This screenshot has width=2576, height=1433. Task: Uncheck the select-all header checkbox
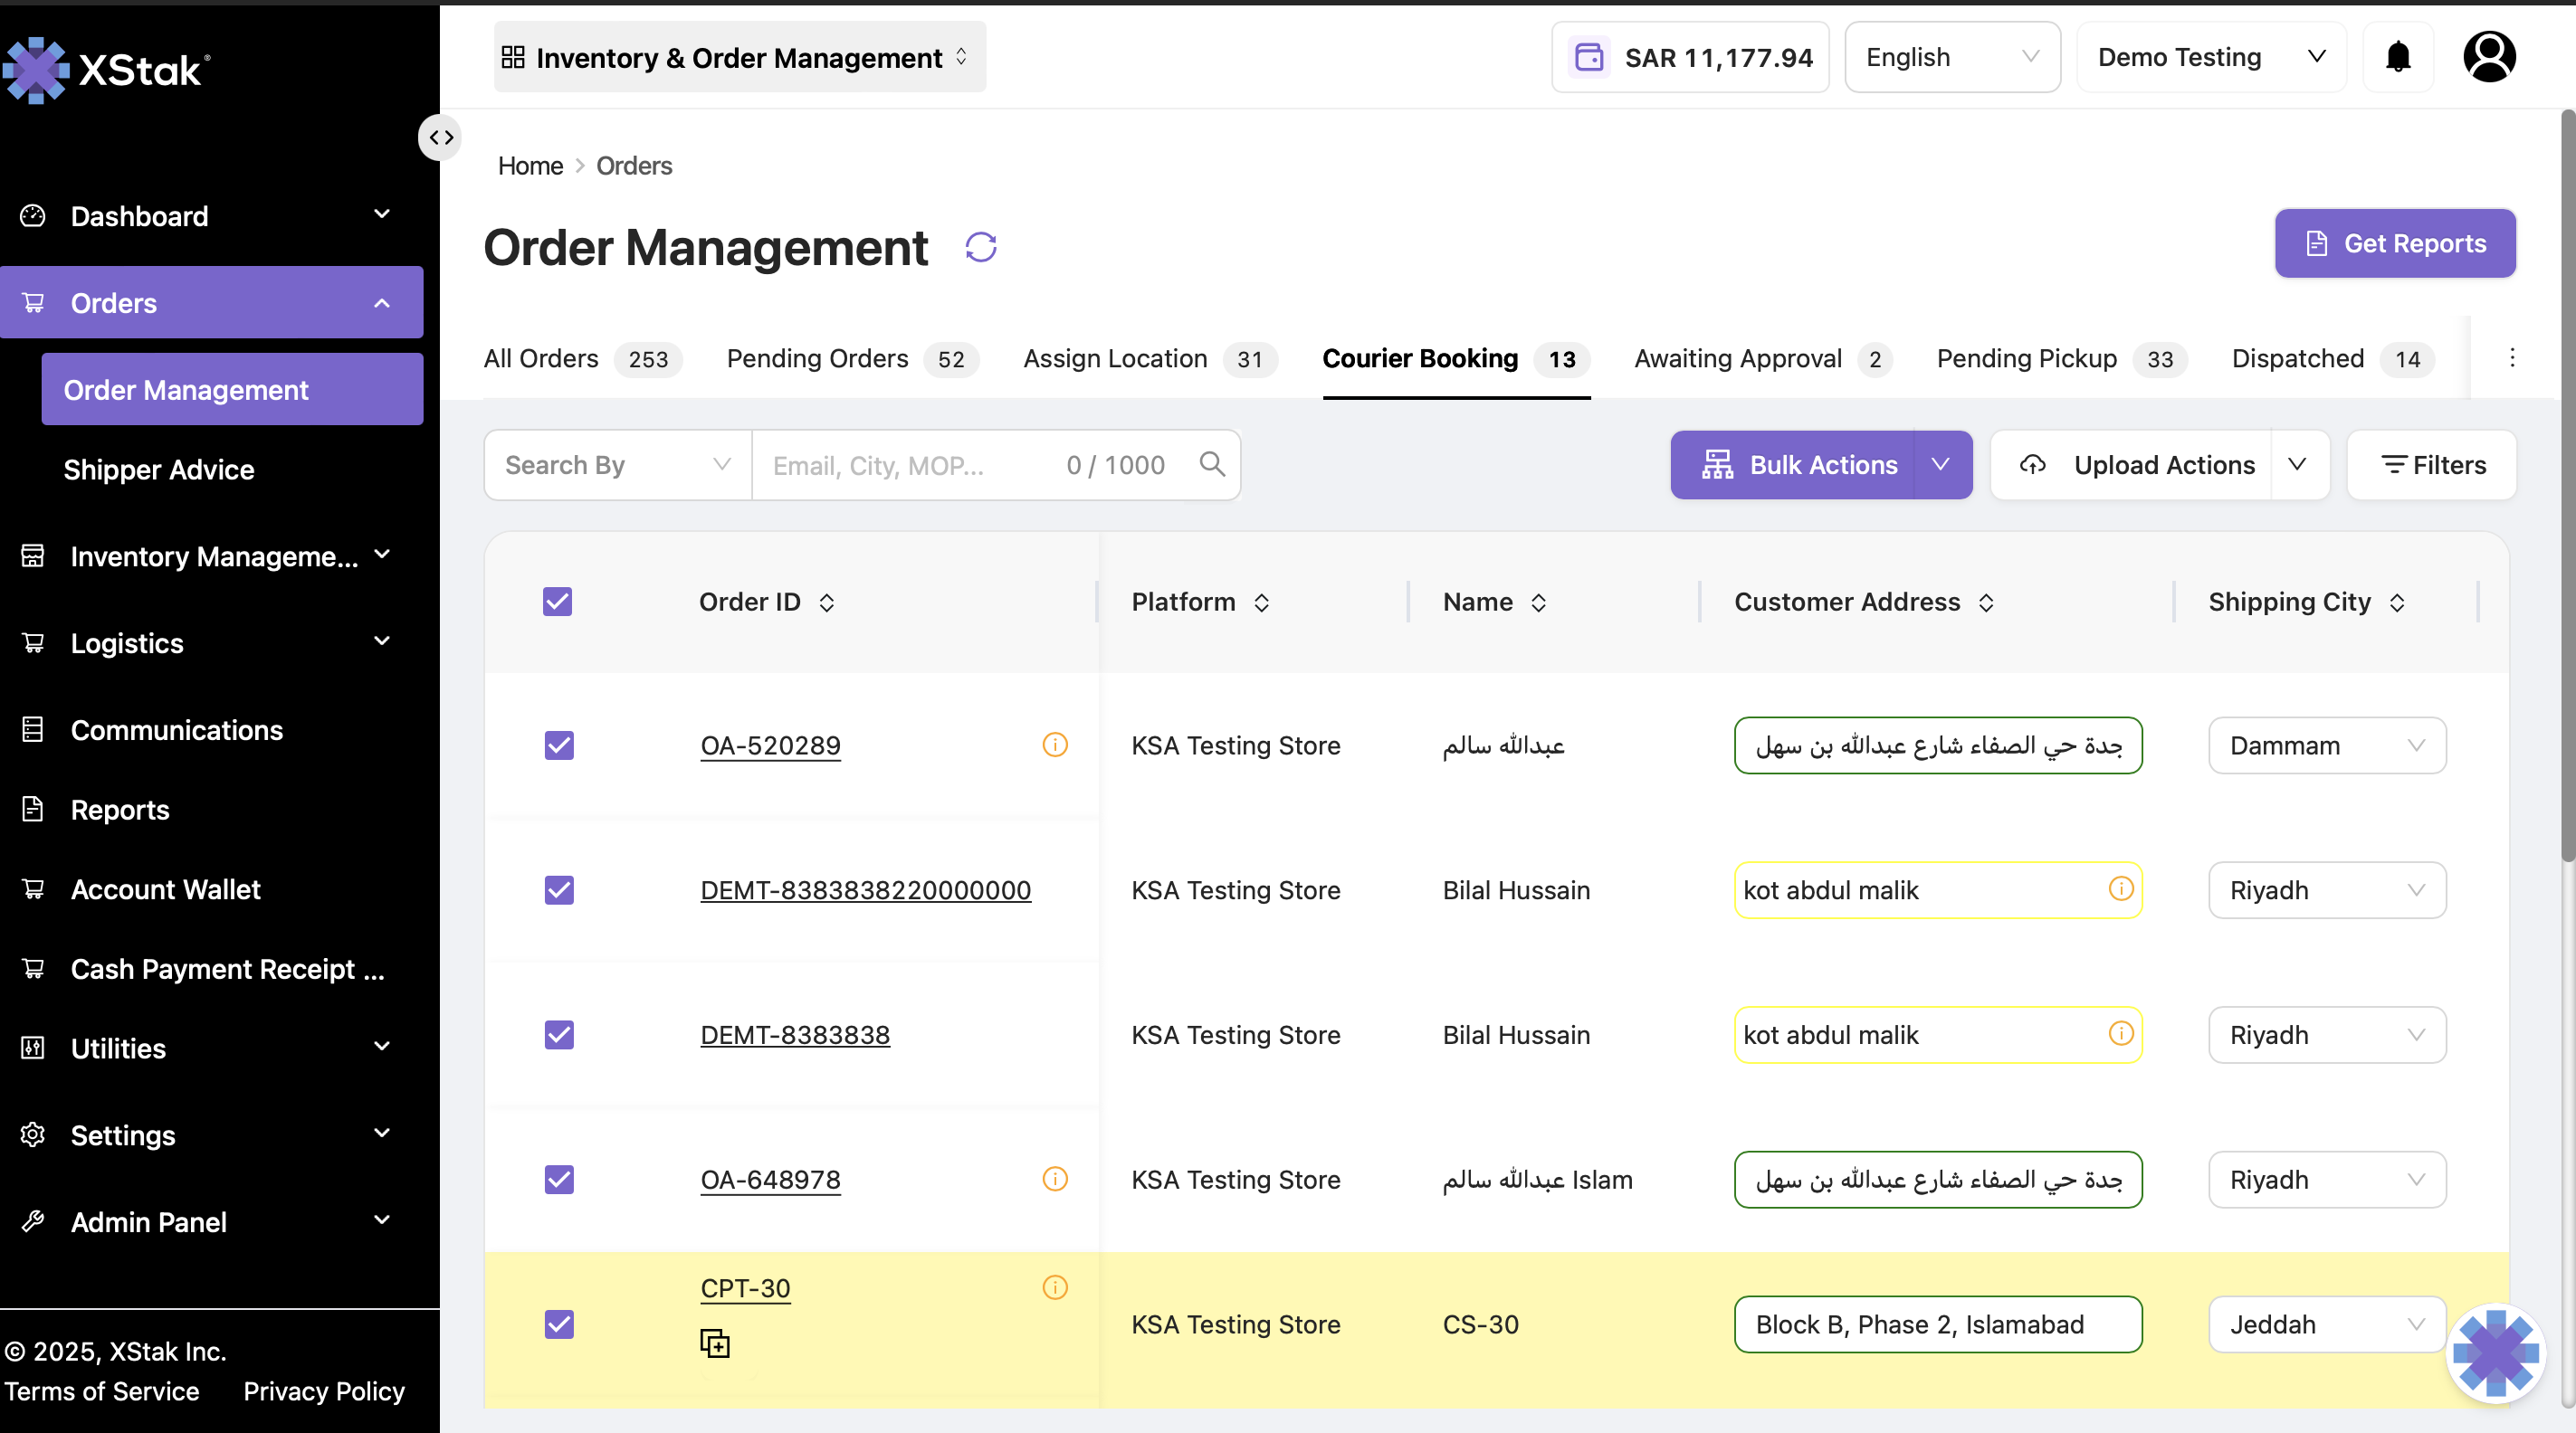(558, 602)
